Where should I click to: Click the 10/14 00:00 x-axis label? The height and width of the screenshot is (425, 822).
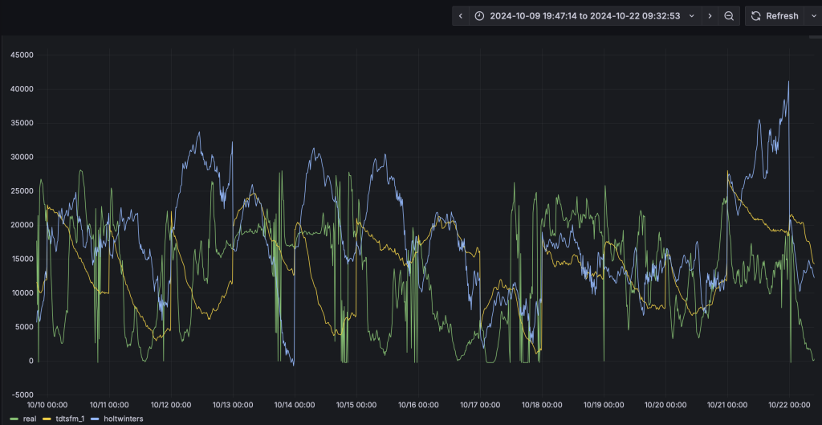294,405
